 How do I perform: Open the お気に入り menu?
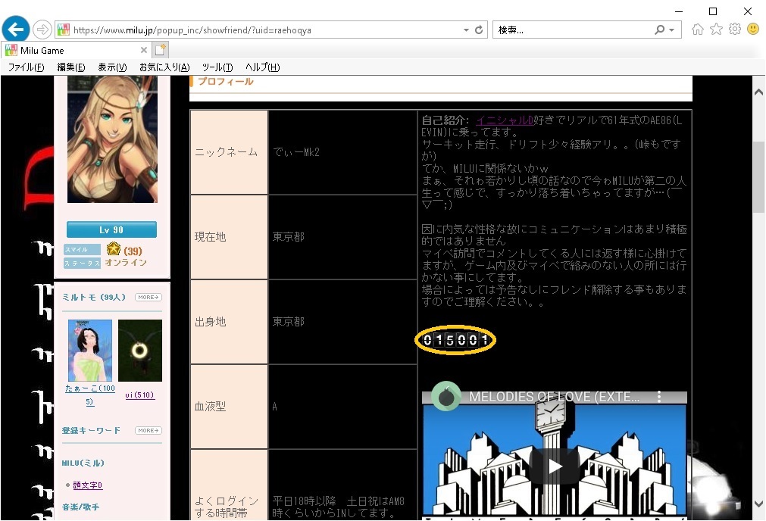164,67
